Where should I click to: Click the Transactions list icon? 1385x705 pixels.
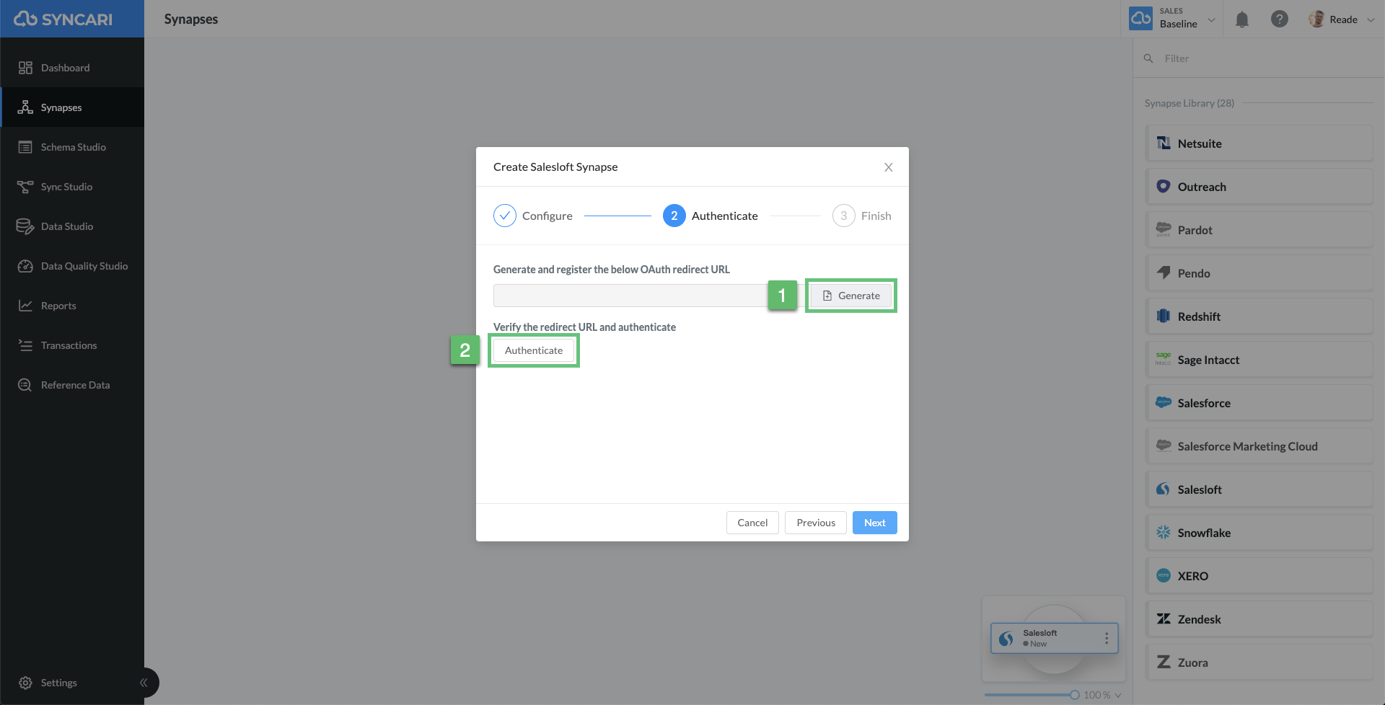[25, 345]
